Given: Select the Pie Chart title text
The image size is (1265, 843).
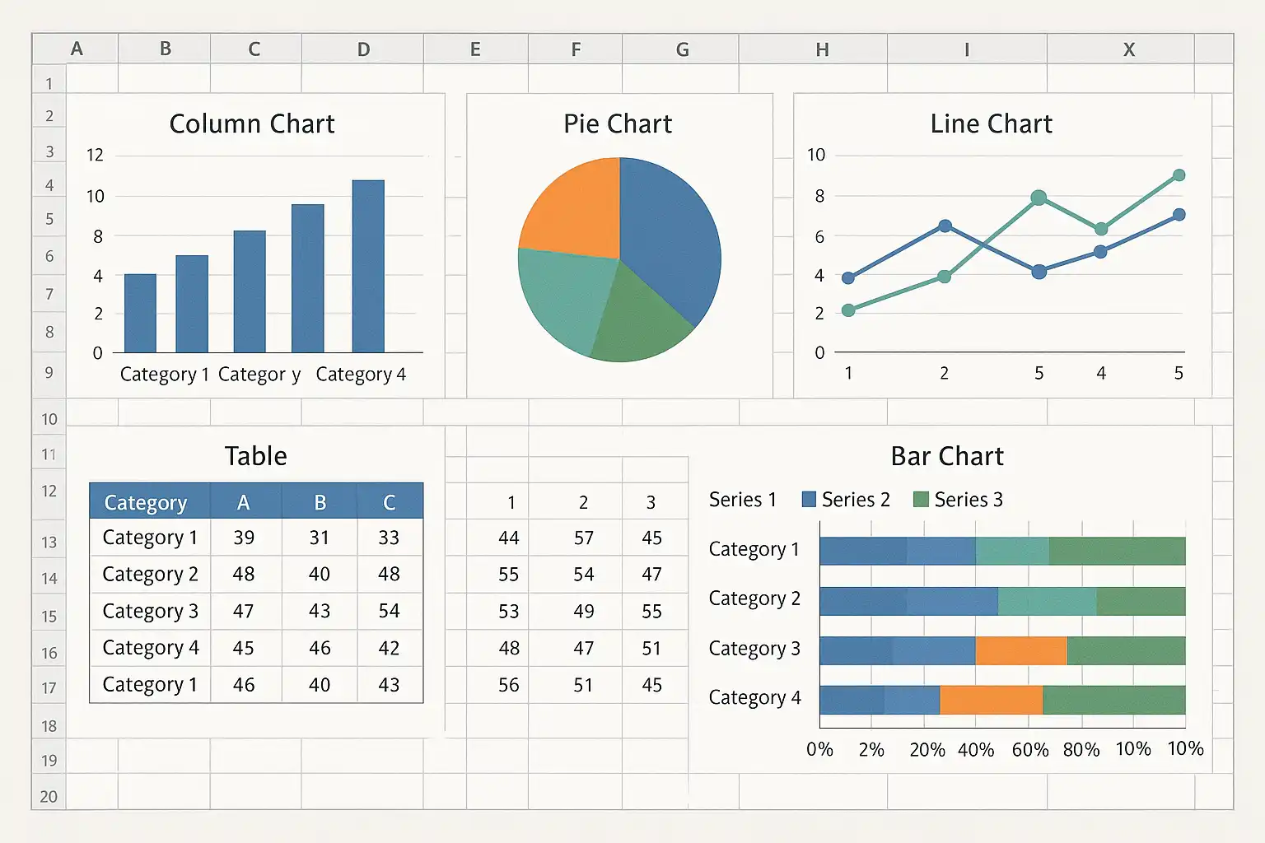Looking at the screenshot, I should (618, 123).
